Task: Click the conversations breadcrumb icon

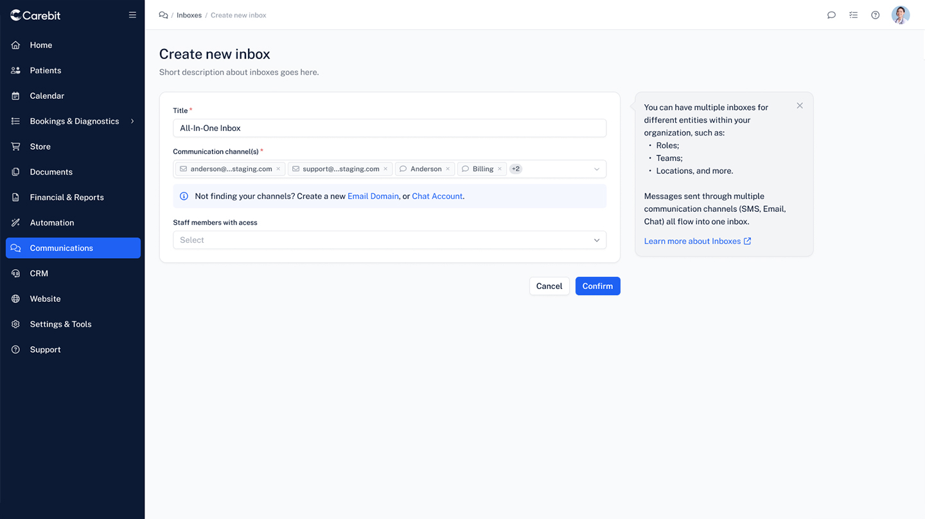Action: pos(163,15)
